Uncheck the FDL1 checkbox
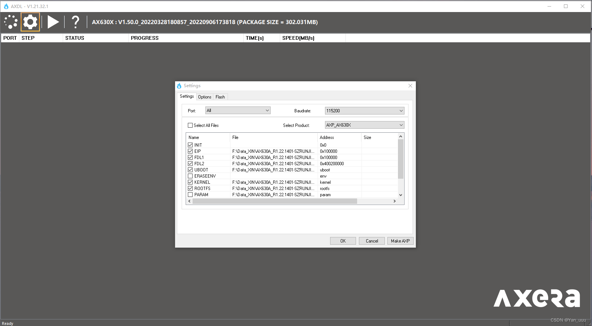This screenshot has height=326, width=592. (x=190, y=158)
